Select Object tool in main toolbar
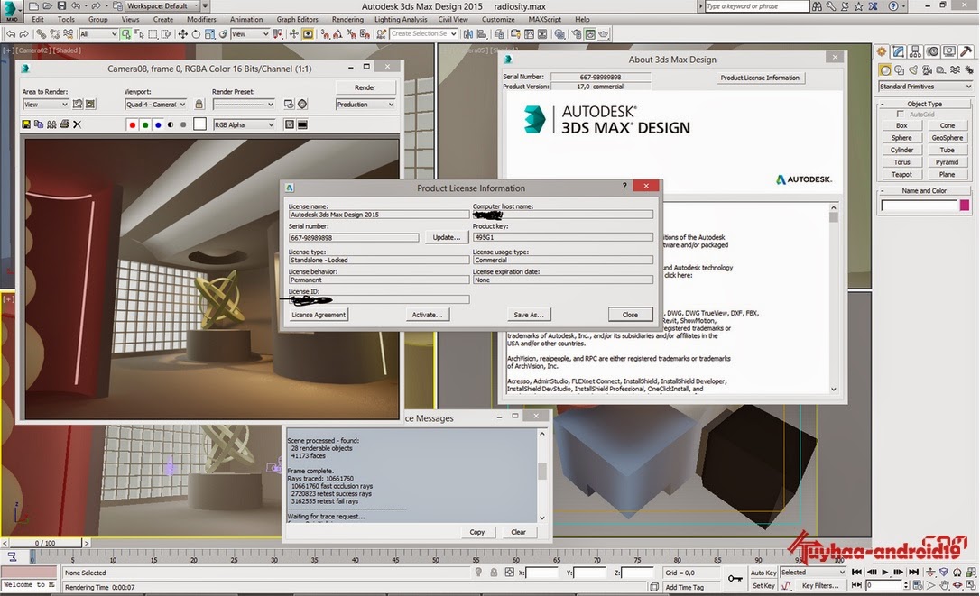This screenshot has height=596, width=980. (125, 33)
